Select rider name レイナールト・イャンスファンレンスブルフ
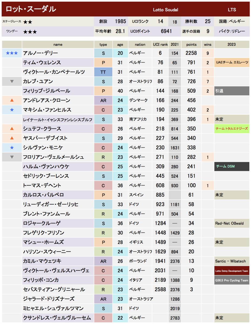 (x=58, y=119)
